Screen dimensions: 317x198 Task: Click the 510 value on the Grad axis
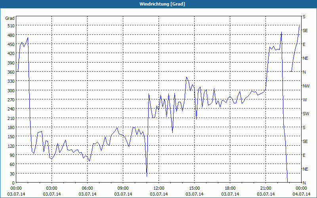coord(11,26)
